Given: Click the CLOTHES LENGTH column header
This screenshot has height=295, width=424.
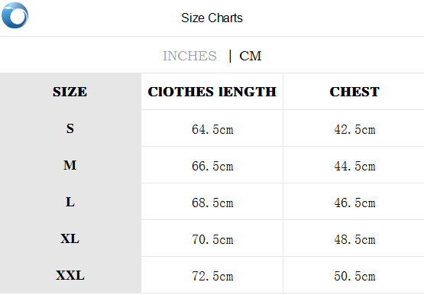Looking at the screenshot, I should [x=212, y=92].
